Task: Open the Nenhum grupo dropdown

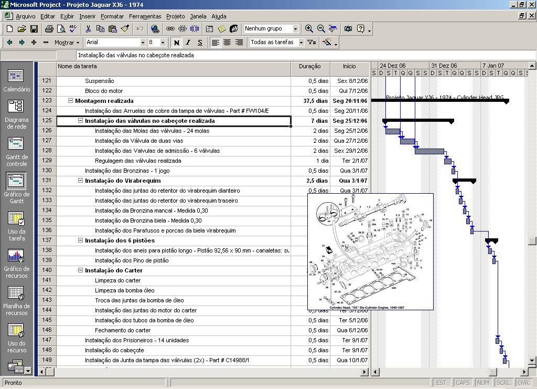Action: click(x=295, y=29)
